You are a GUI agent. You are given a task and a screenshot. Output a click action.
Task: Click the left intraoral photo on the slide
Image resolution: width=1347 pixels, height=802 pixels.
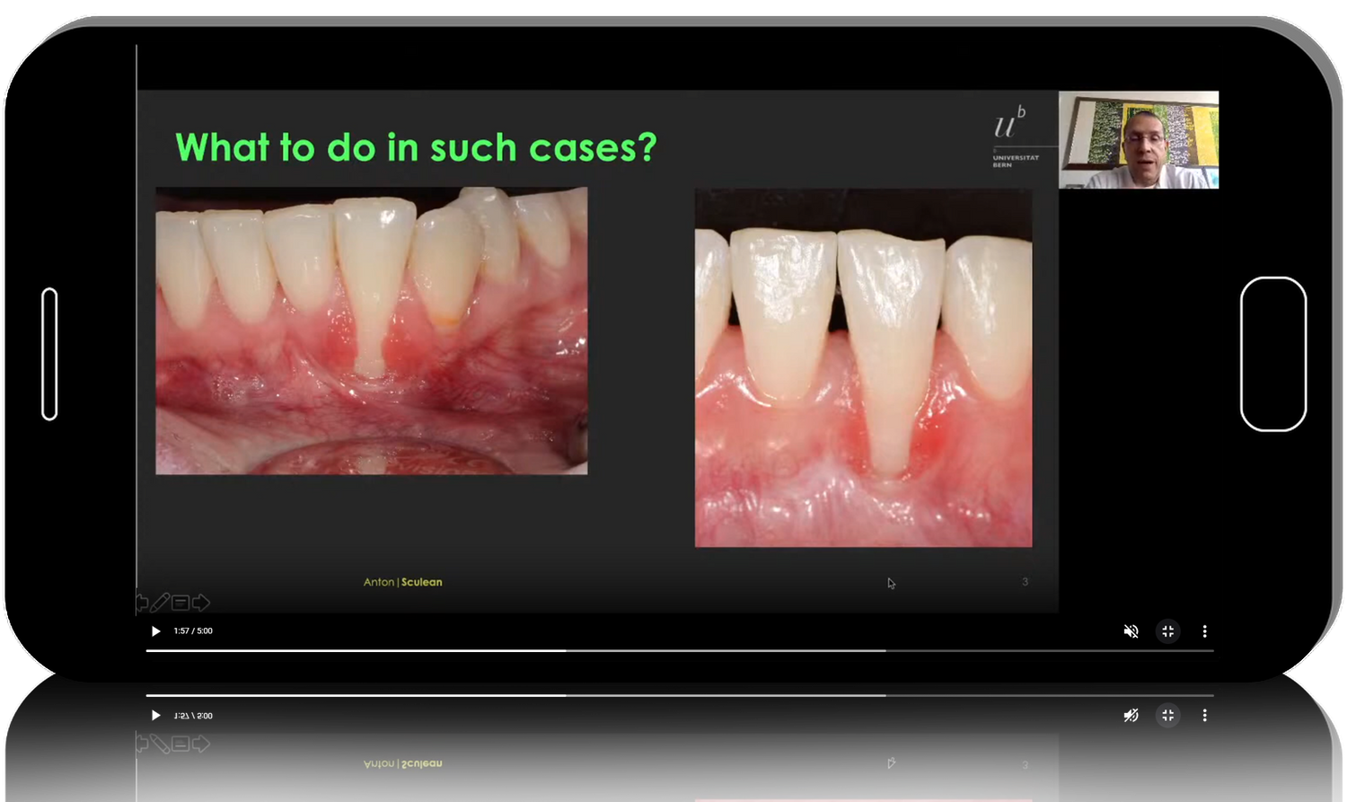[371, 330]
